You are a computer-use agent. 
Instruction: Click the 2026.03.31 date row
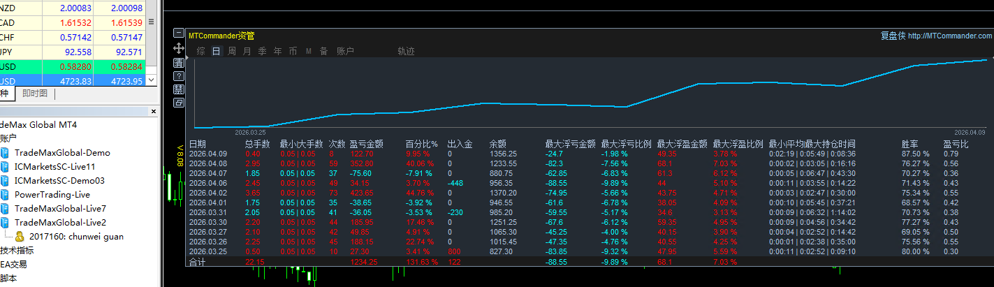click(x=208, y=212)
